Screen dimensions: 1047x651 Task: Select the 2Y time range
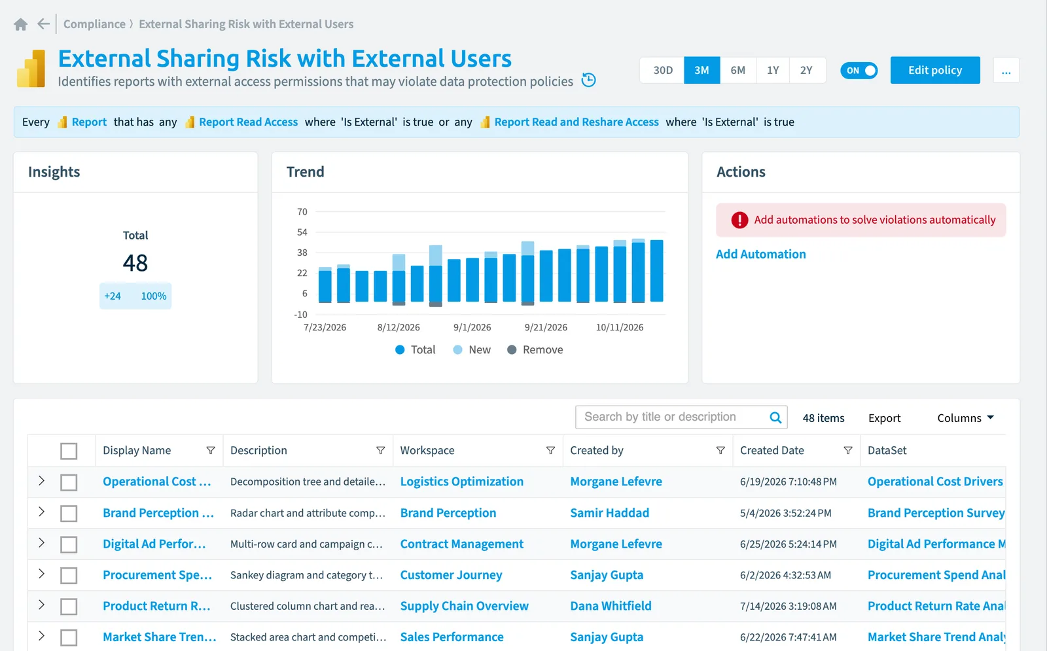coord(806,70)
